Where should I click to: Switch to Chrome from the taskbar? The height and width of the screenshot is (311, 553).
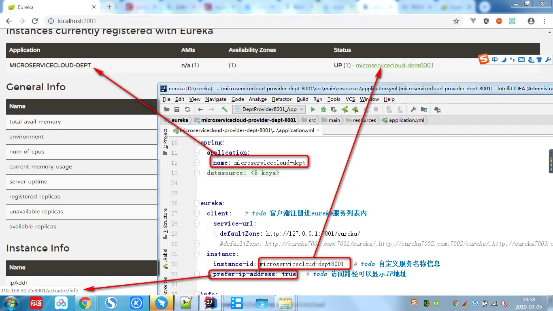coord(85,302)
